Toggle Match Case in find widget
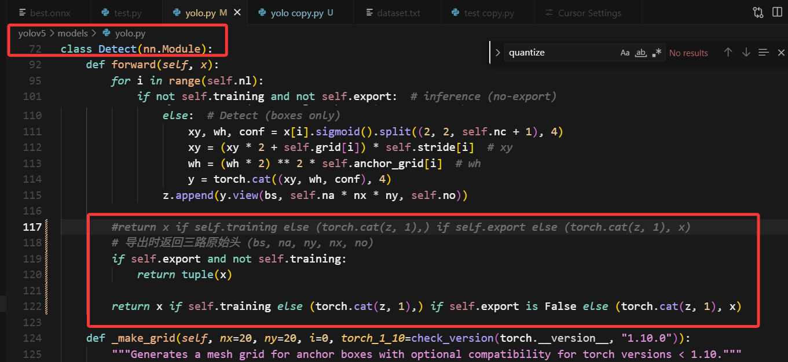 [x=625, y=53]
